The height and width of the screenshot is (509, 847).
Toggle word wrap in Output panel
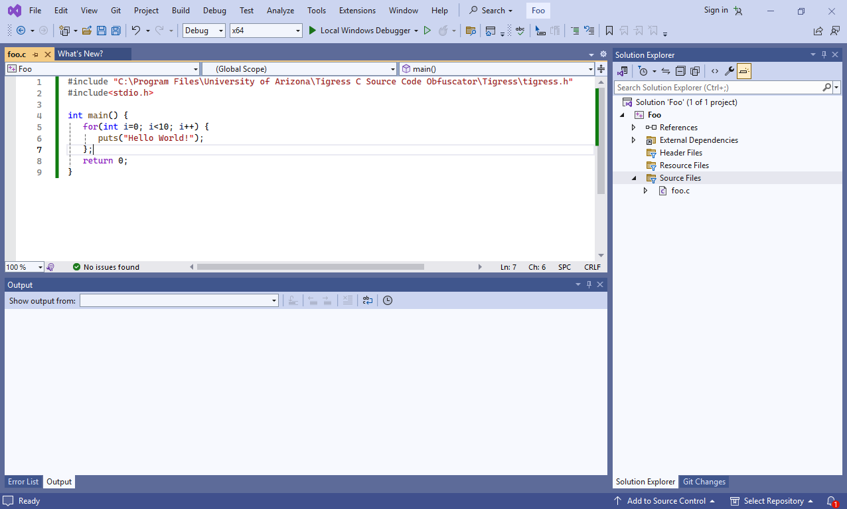(x=368, y=300)
